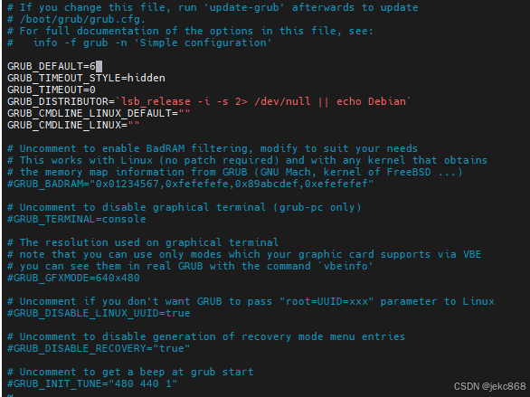530x397 pixels.
Task: Click the word FreeBSD in the comment
Action: coord(409,172)
